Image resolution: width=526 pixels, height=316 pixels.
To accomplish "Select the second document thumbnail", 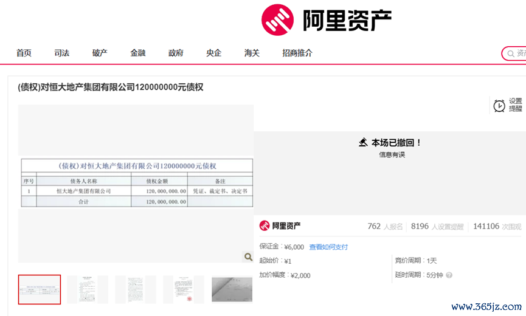I will tap(88, 289).
